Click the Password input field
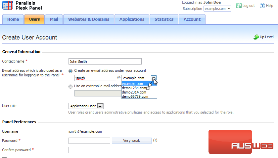Image resolution: width=278 pixels, height=158 pixels. pyautogui.click(x=89, y=141)
